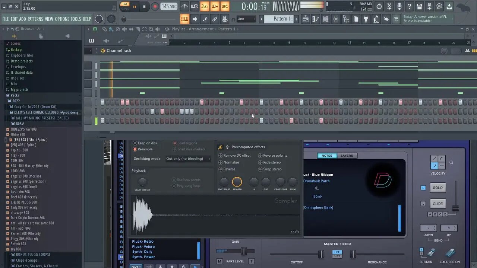Toggle wait for input to start
The width and height of the screenshot is (477, 268).
[195, 6]
